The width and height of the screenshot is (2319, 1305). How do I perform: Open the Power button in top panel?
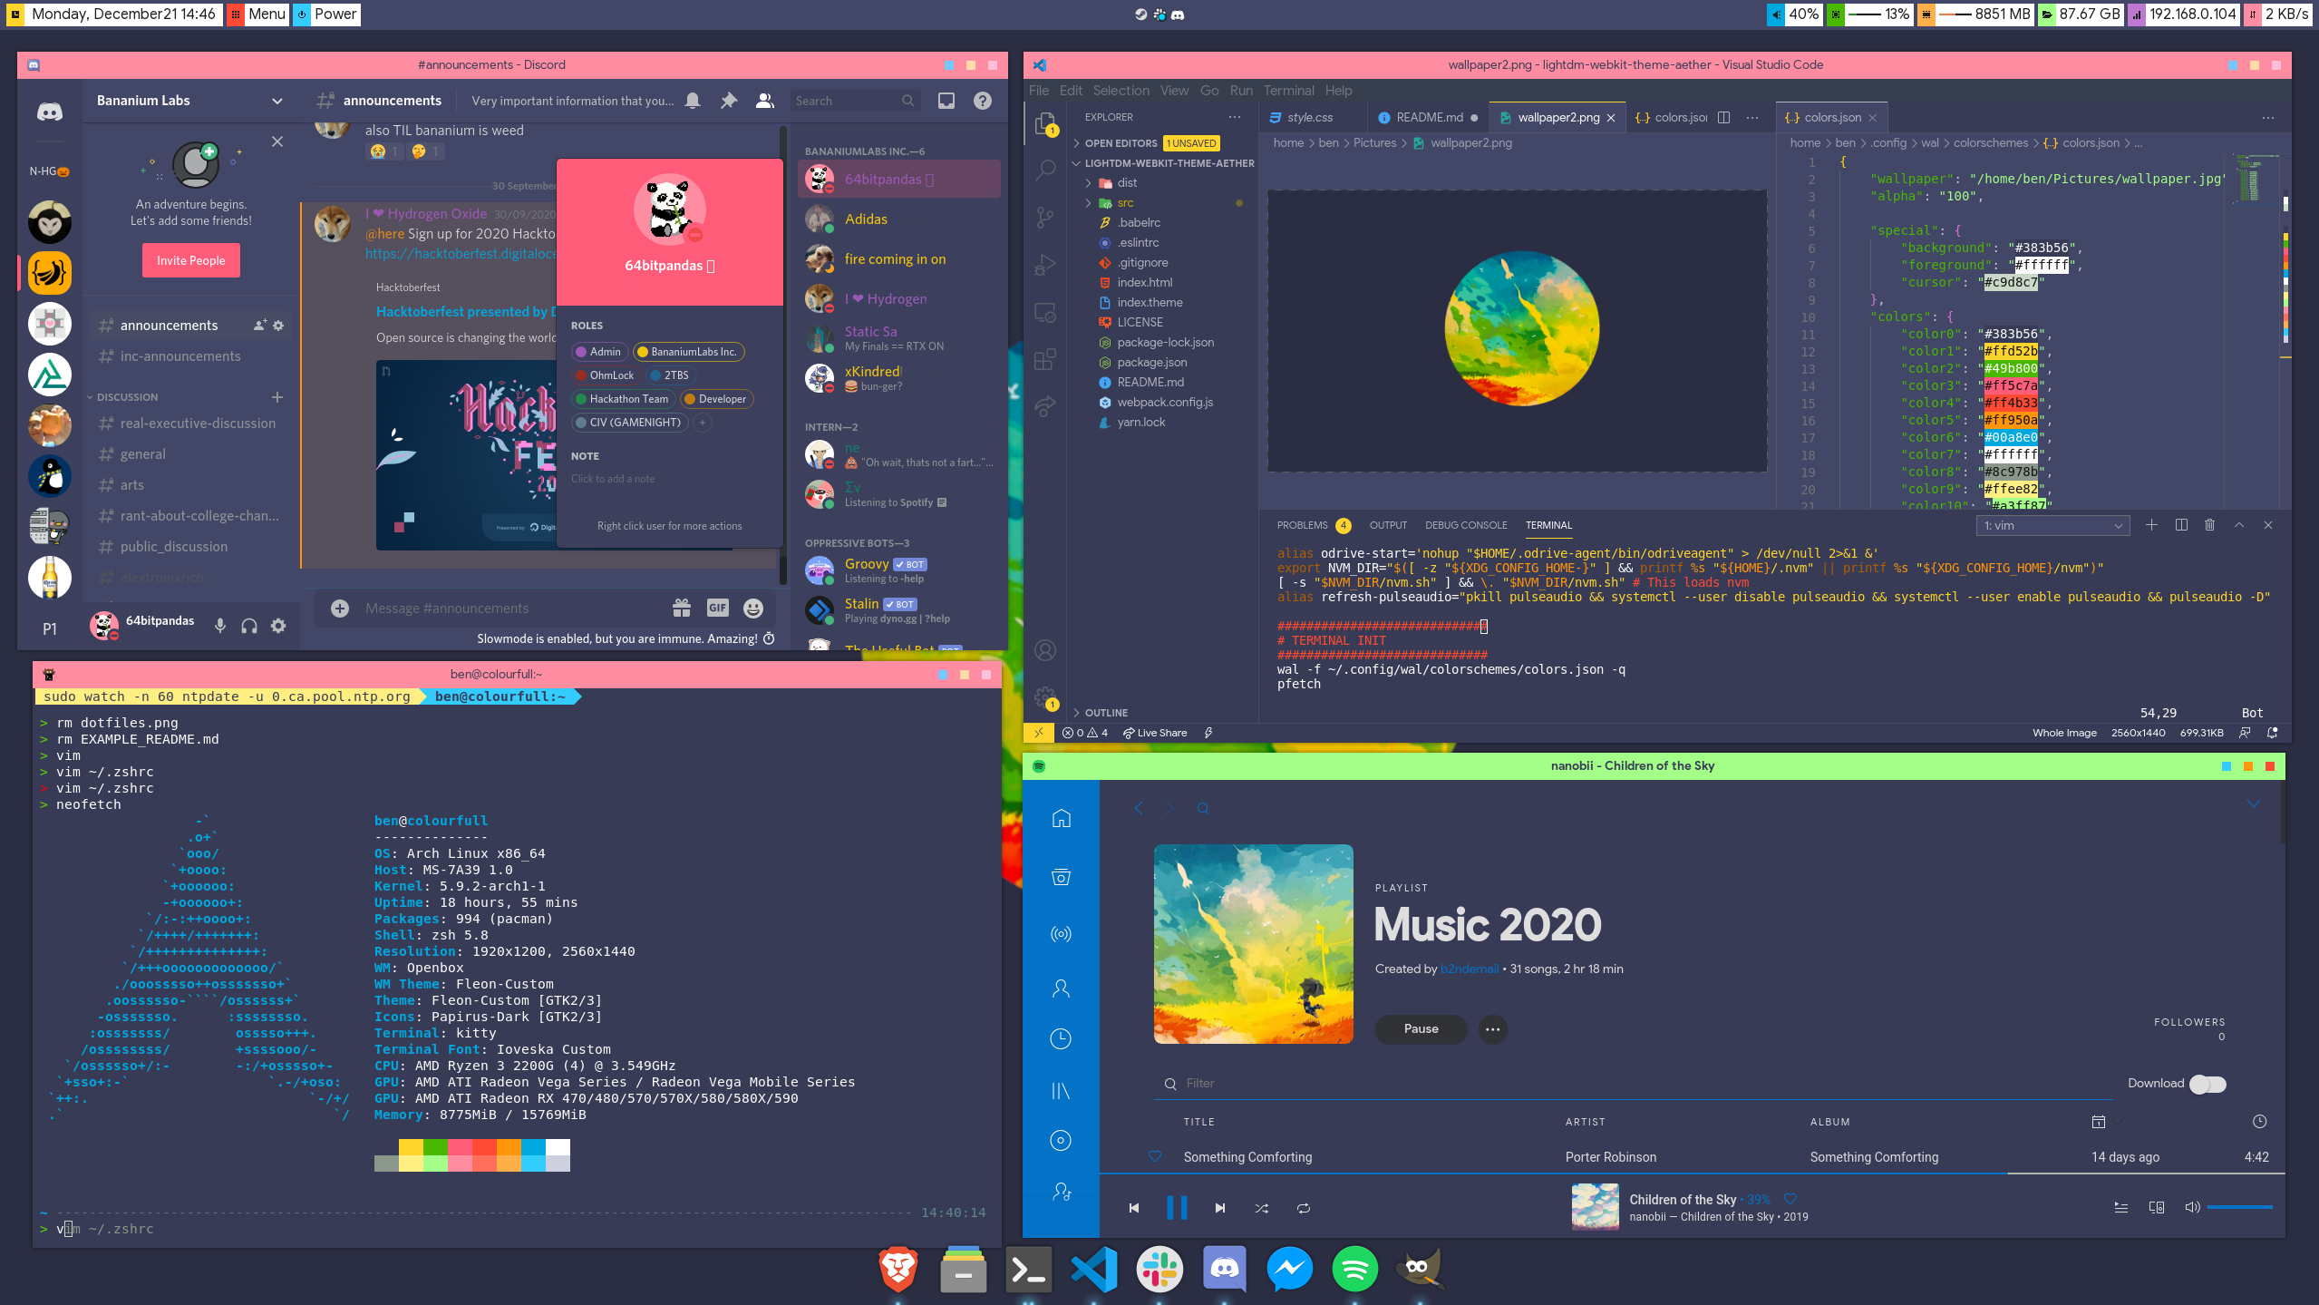tap(327, 15)
